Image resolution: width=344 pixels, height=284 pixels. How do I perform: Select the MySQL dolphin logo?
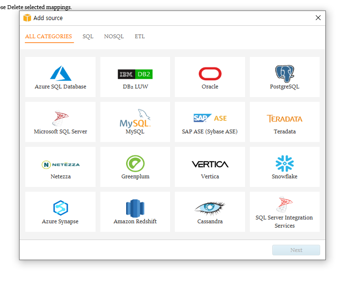tap(135, 118)
